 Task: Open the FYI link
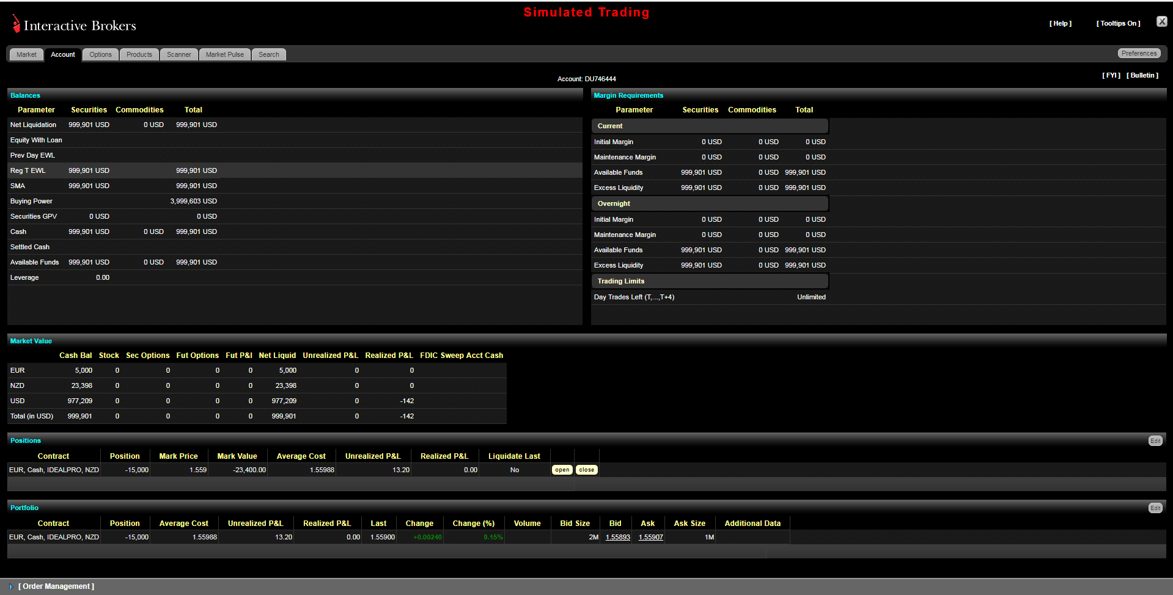(1111, 75)
